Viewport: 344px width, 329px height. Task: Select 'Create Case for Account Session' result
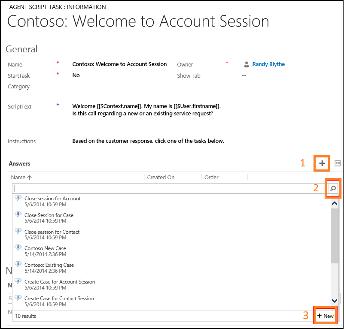pyautogui.click(x=60, y=284)
